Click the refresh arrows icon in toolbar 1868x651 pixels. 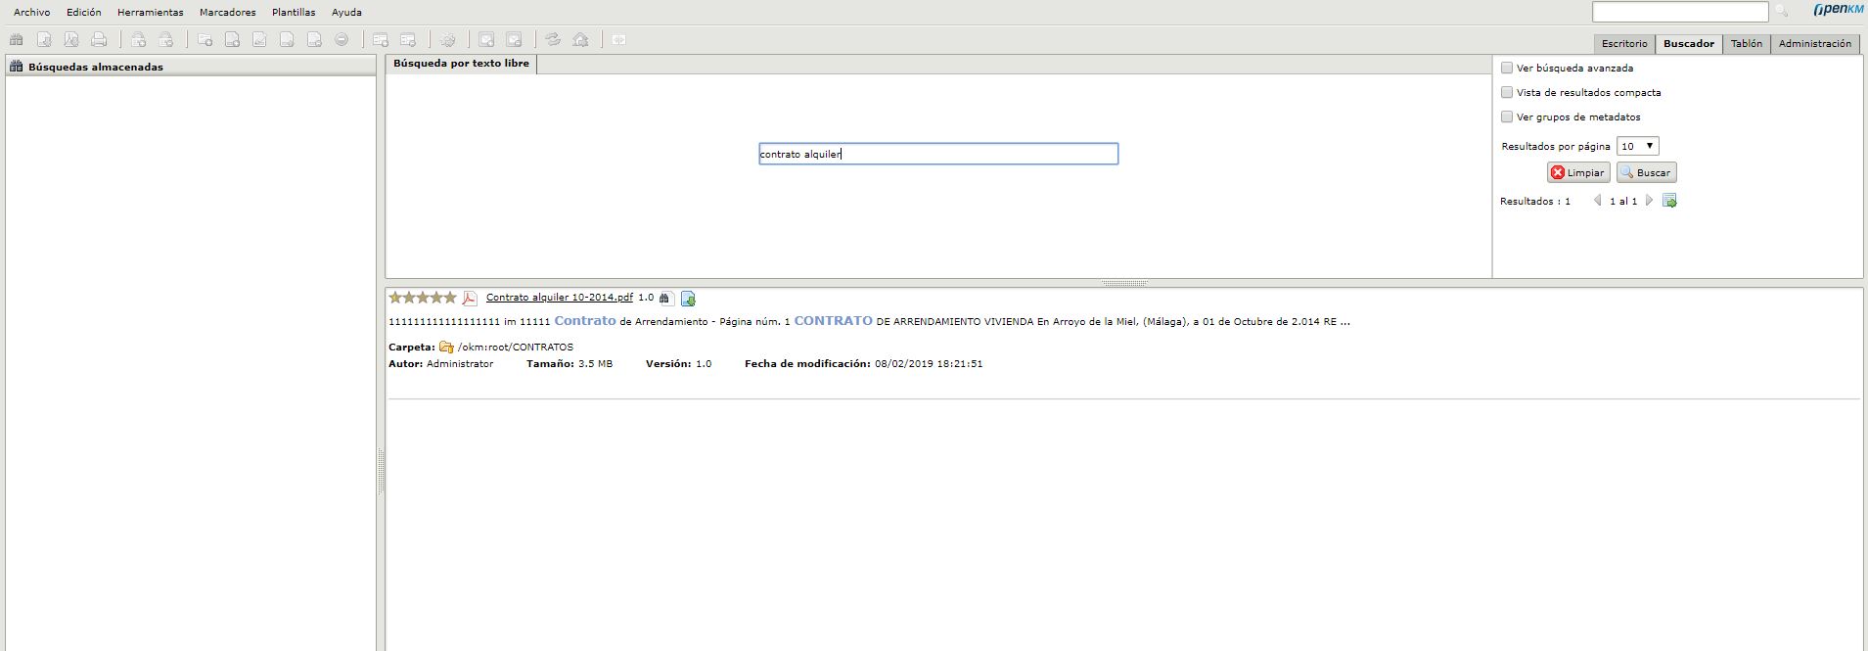tap(553, 40)
